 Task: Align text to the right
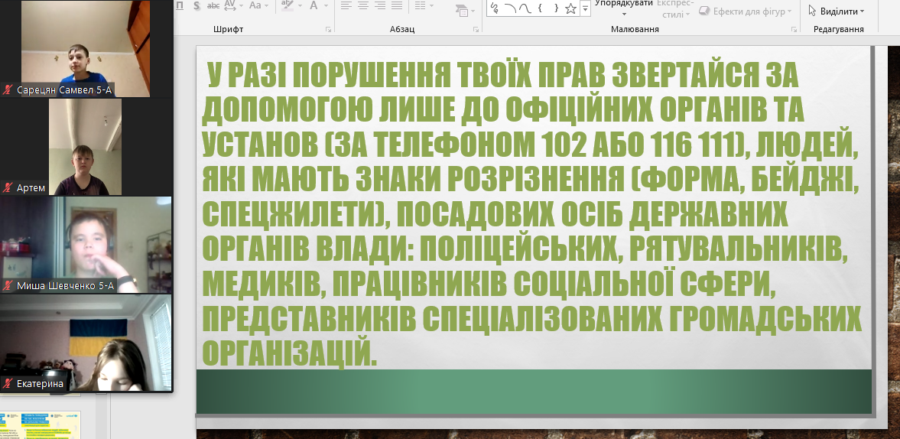[380, 5]
